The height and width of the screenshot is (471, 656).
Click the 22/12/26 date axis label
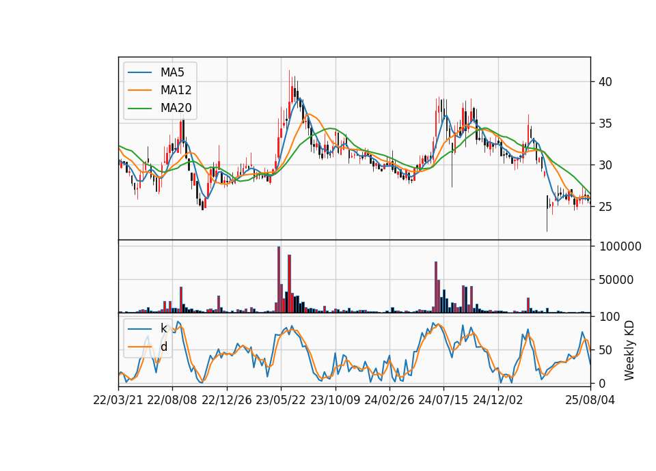[x=227, y=400]
